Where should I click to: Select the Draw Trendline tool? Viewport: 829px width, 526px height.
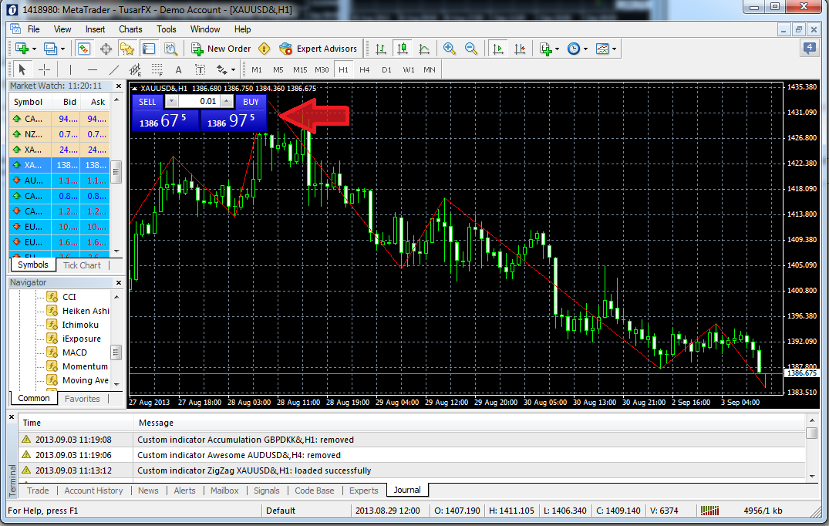(113, 69)
